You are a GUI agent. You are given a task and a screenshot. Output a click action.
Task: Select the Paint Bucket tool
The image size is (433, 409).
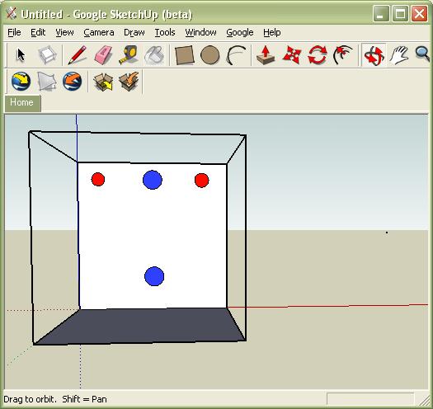[x=155, y=55]
